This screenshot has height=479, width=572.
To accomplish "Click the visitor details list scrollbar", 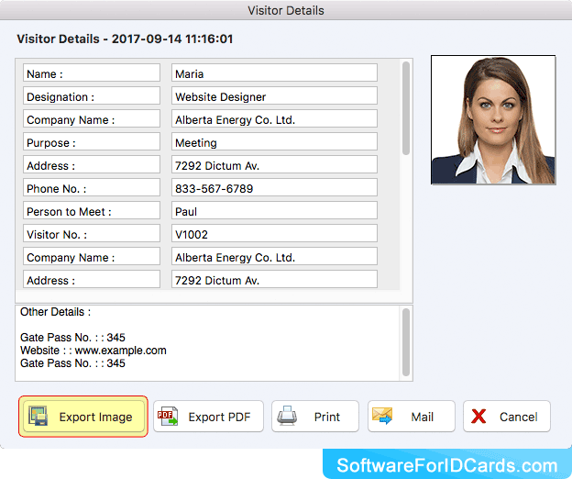I will tap(406, 108).
